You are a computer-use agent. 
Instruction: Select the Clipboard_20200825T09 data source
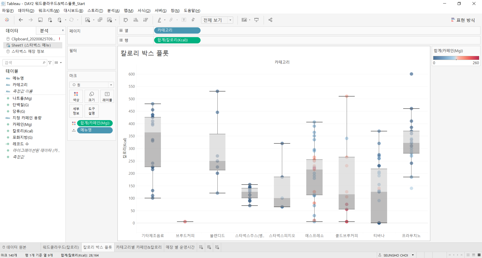tap(33, 39)
